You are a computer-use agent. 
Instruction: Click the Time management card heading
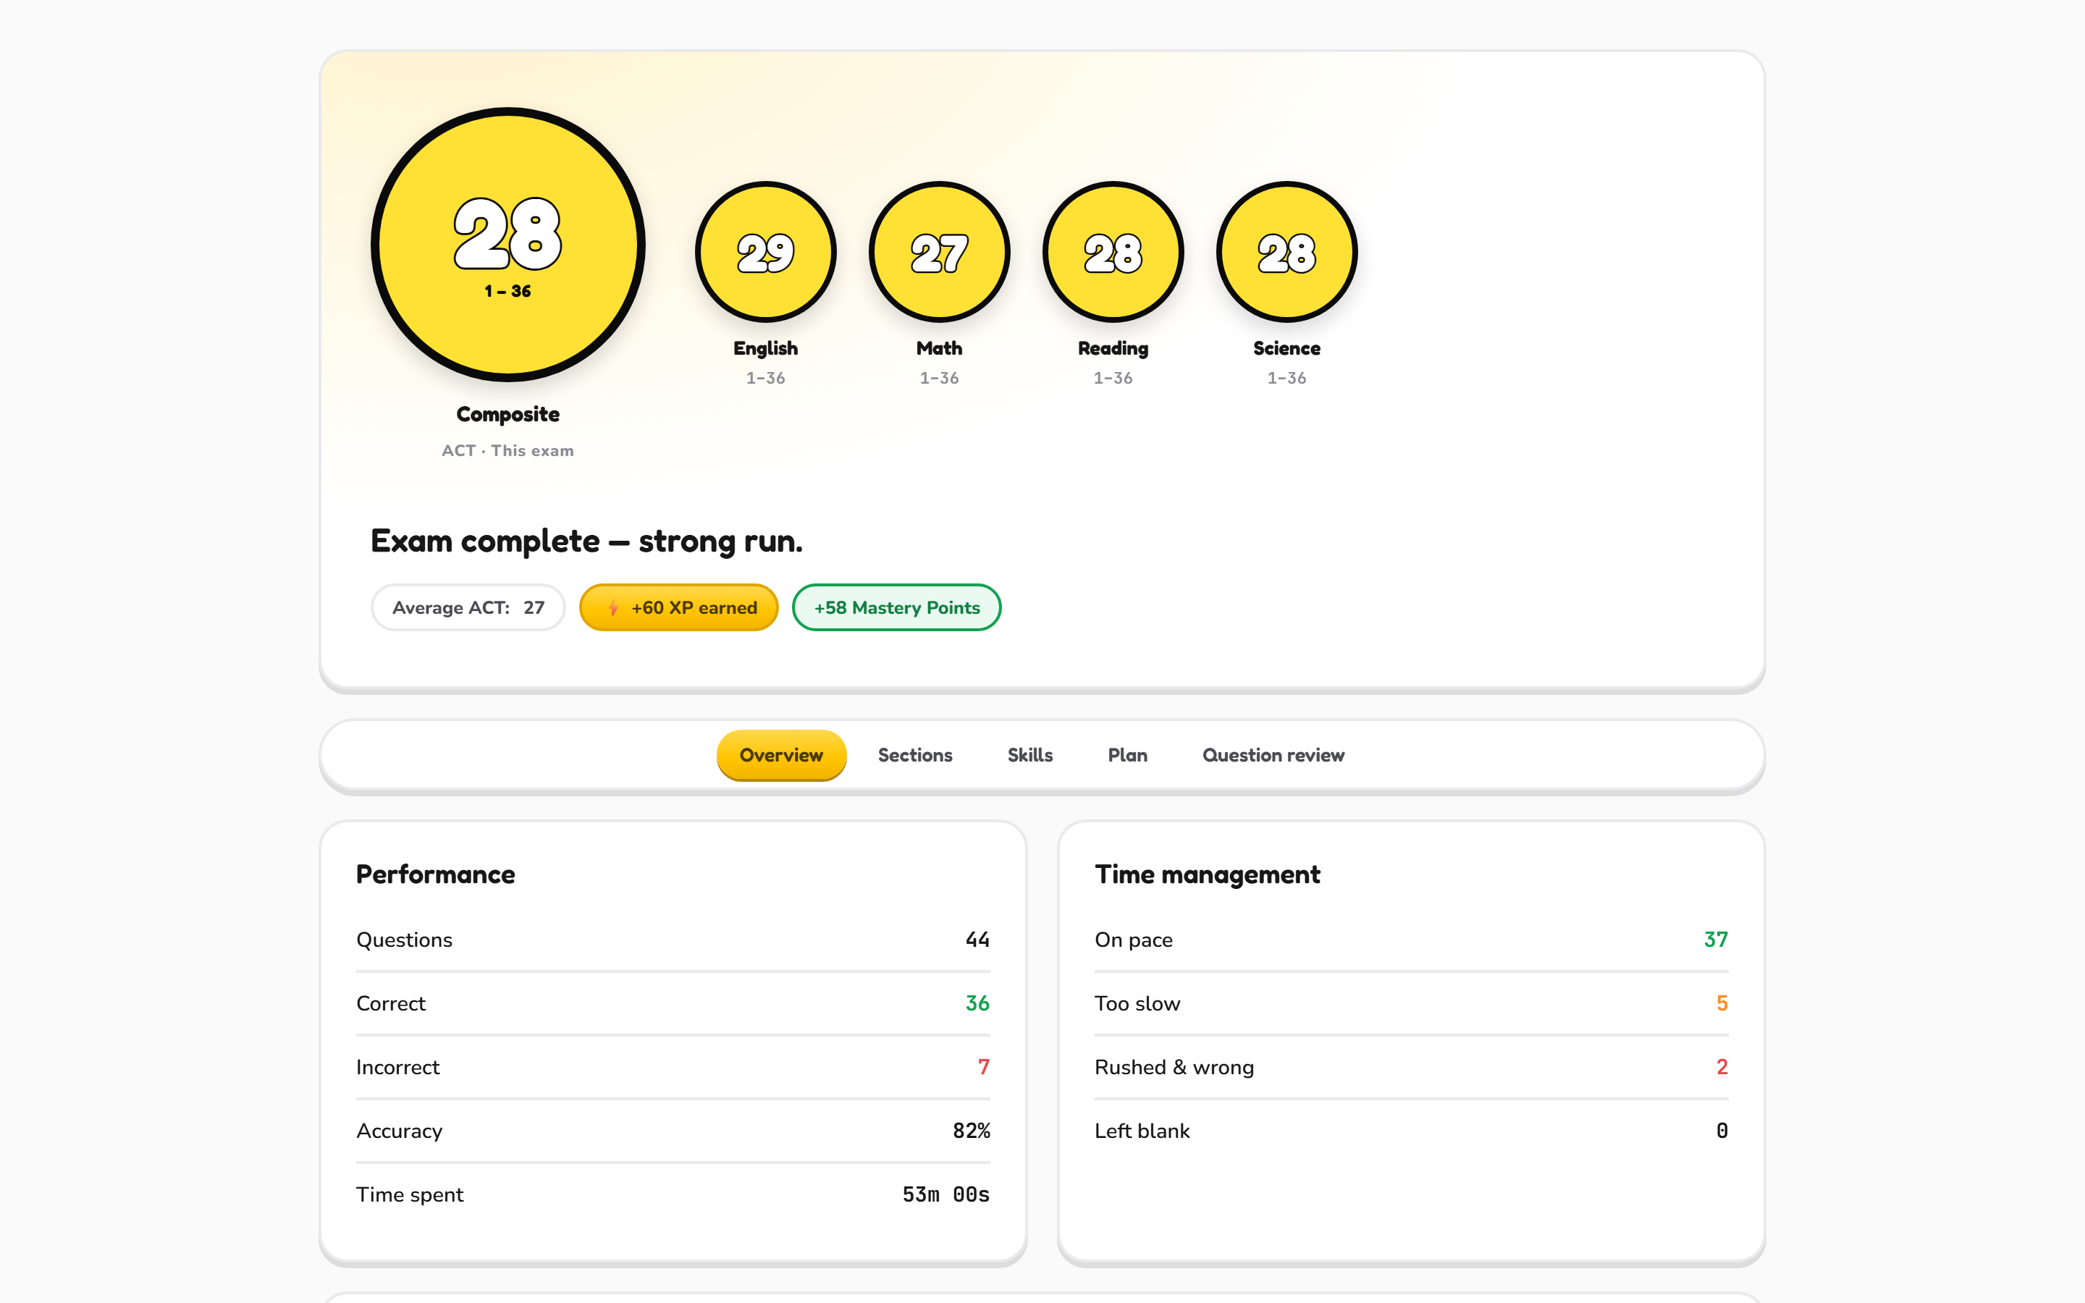pyautogui.click(x=1207, y=874)
